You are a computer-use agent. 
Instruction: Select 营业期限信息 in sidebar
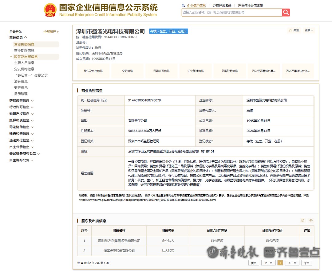point(24,51)
